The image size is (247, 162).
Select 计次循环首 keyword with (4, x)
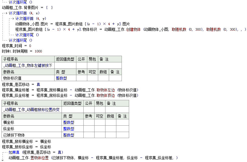click(x=18, y=13)
